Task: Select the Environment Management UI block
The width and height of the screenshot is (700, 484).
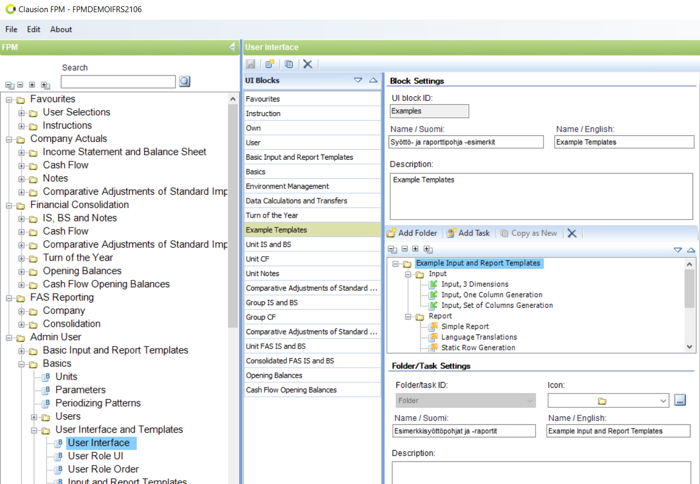Action: [312, 186]
